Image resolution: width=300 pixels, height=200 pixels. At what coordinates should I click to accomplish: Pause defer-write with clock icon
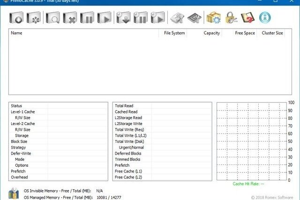(x=141, y=18)
